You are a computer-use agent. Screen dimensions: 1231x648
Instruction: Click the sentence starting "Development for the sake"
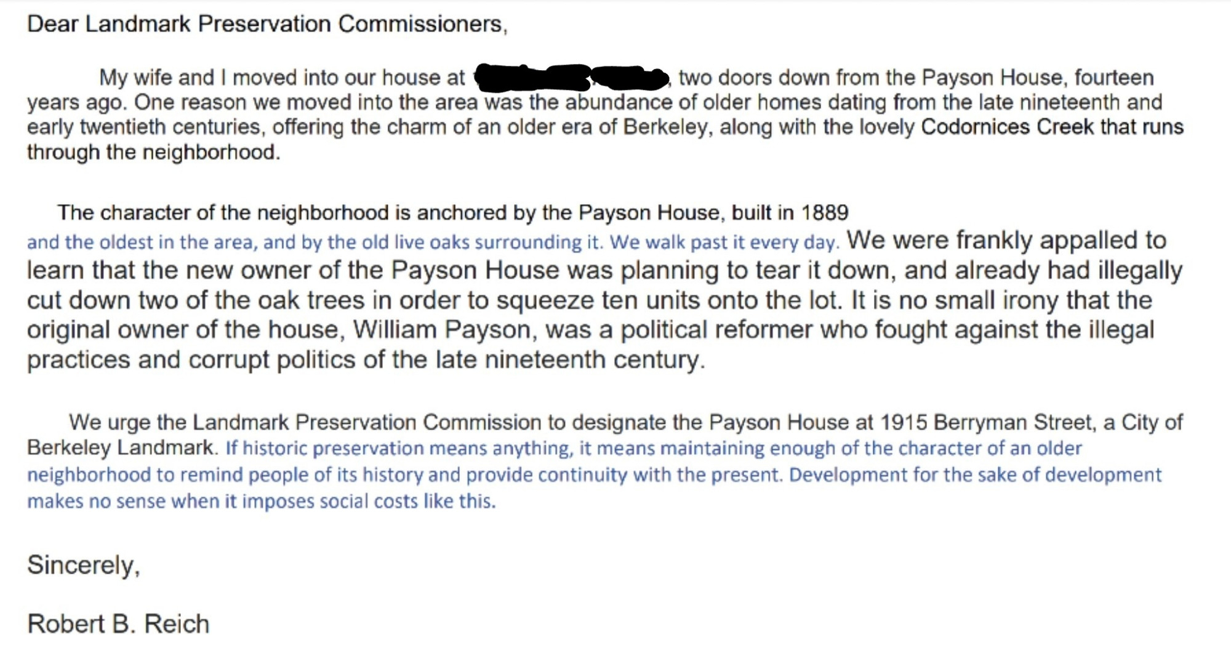point(975,475)
